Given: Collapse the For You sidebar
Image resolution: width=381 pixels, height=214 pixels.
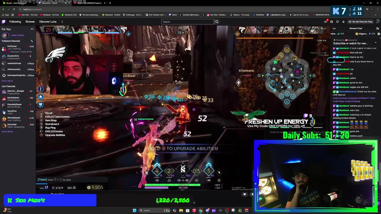Looking at the screenshot, I should pos(32,29).
